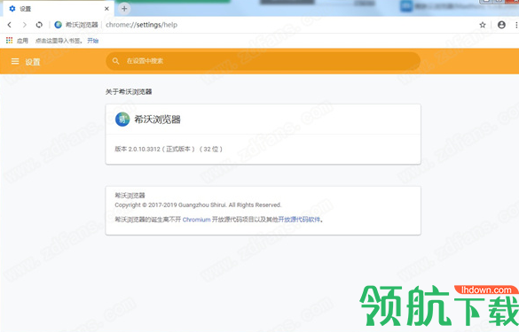Click the 希沃浏览器 site info globe icon
Image resolution: width=519 pixels, height=332 pixels.
(x=59, y=25)
